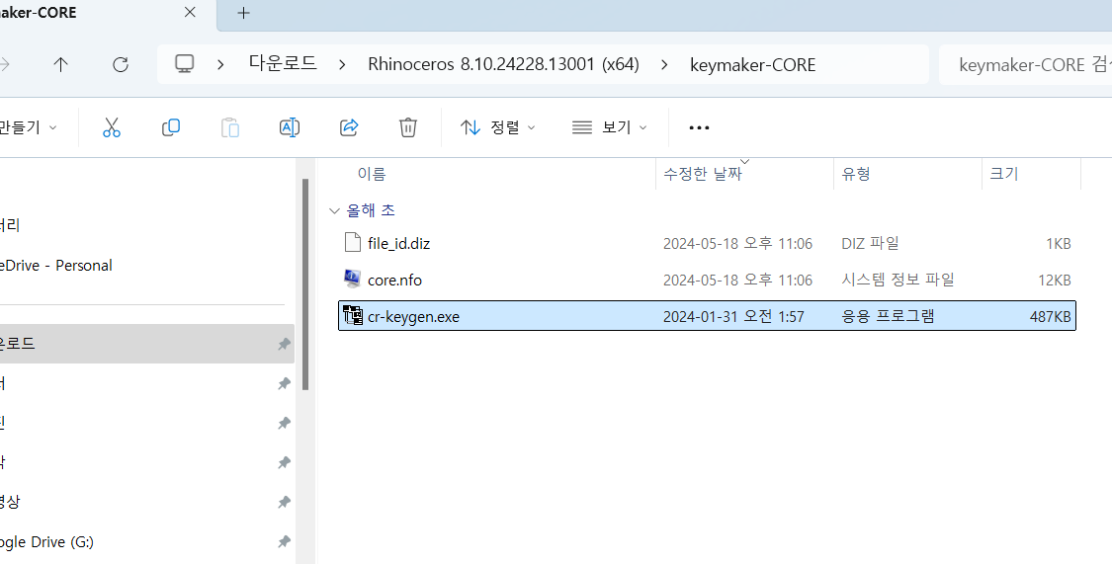Click the Copy icon in the toolbar
The height and width of the screenshot is (564, 1112).
(171, 127)
